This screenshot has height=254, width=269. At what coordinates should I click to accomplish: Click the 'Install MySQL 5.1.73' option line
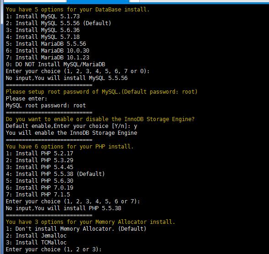tap(43, 16)
